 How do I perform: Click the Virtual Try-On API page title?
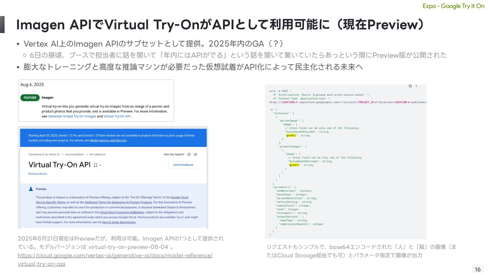tap(59, 165)
